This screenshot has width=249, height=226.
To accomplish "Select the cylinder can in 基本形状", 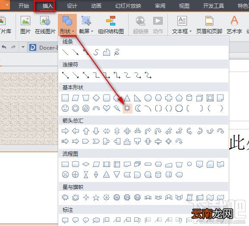I will pos(189,98).
